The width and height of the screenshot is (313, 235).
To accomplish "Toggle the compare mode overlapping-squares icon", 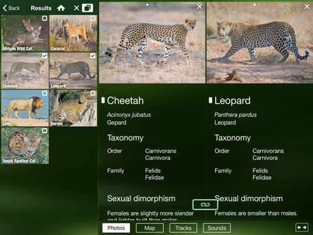I will (87, 8).
